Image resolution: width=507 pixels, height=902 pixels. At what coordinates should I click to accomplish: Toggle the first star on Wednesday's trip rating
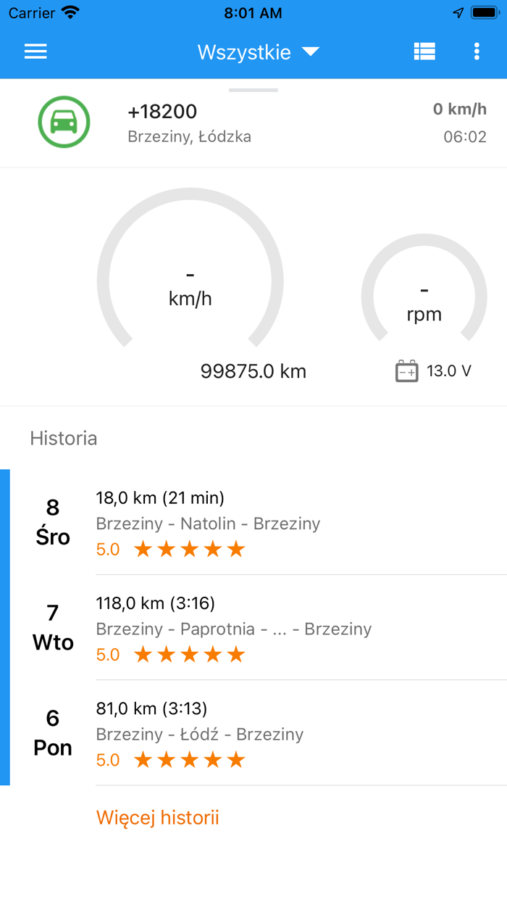tap(143, 549)
